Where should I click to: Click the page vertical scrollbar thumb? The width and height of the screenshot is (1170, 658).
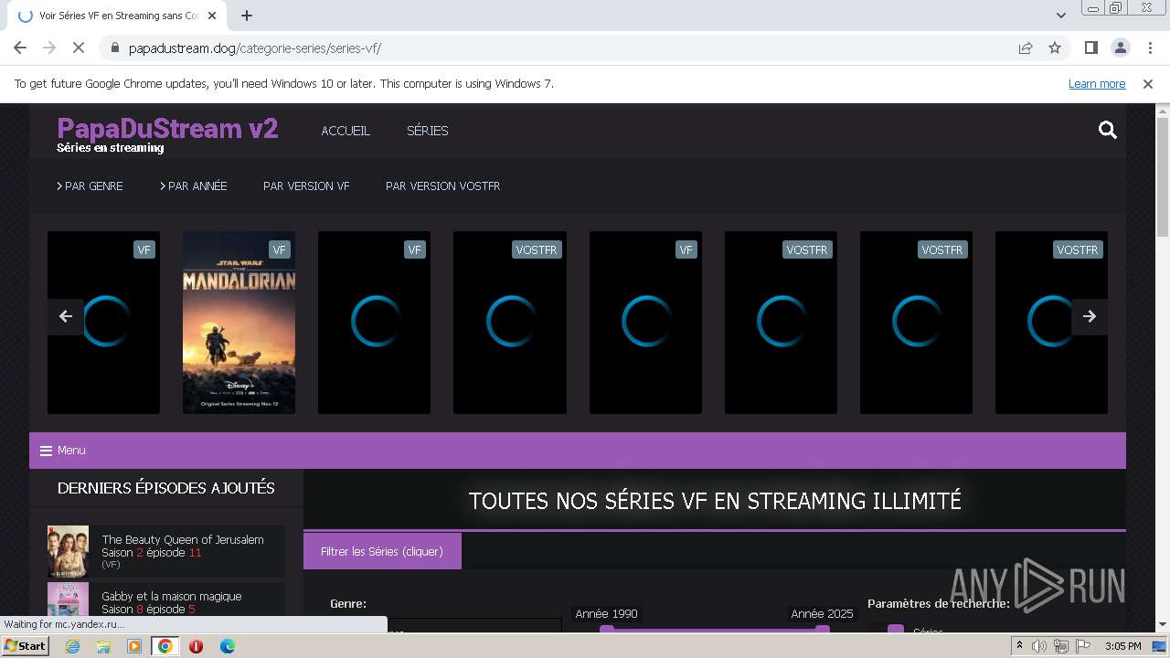coord(1163,178)
